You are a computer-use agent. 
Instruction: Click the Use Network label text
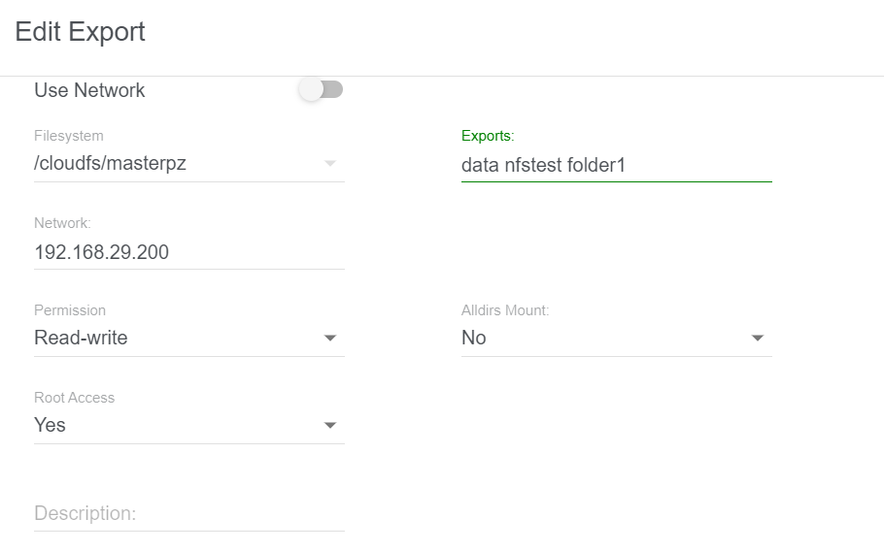click(89, 90)
